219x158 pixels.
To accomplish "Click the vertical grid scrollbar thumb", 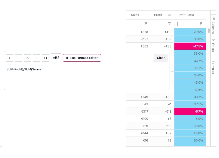I will coord(209,31).
